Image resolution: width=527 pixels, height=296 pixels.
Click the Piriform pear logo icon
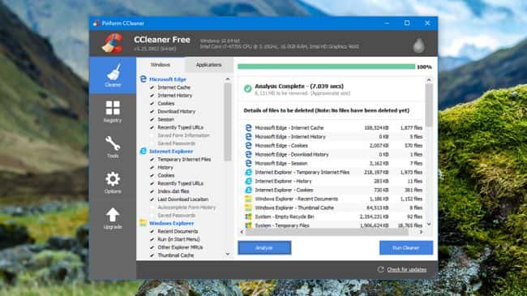(x=418, y=45)
